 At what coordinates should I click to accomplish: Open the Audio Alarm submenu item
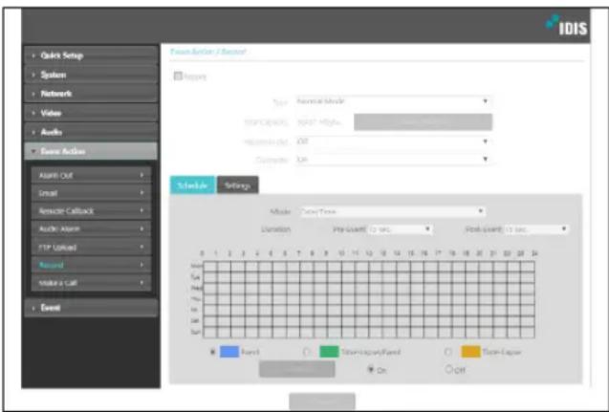click(91, 228)
